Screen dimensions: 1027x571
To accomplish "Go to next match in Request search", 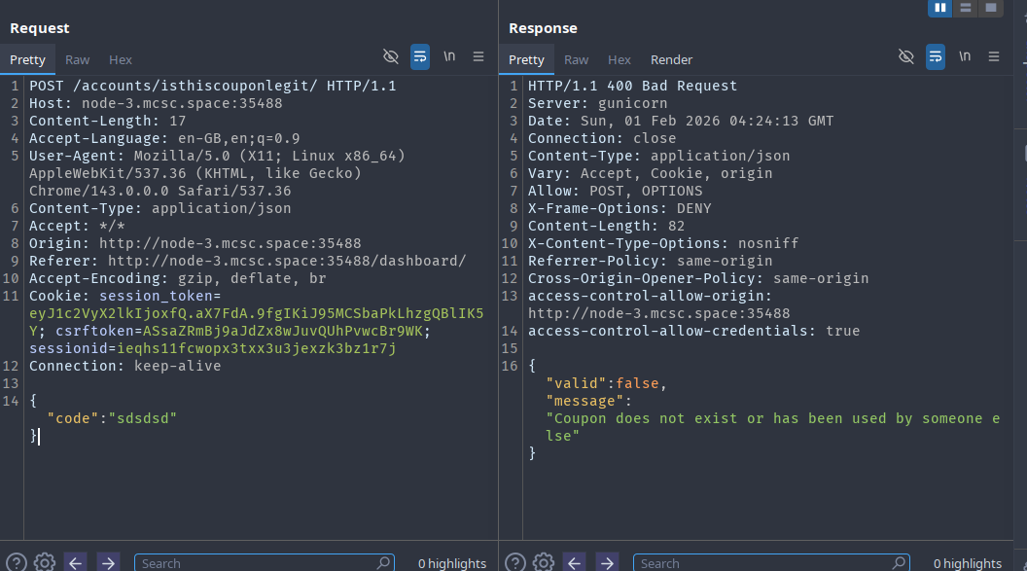I will 108,562.
